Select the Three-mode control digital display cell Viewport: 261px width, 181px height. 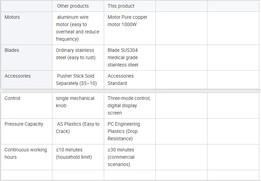129,105
